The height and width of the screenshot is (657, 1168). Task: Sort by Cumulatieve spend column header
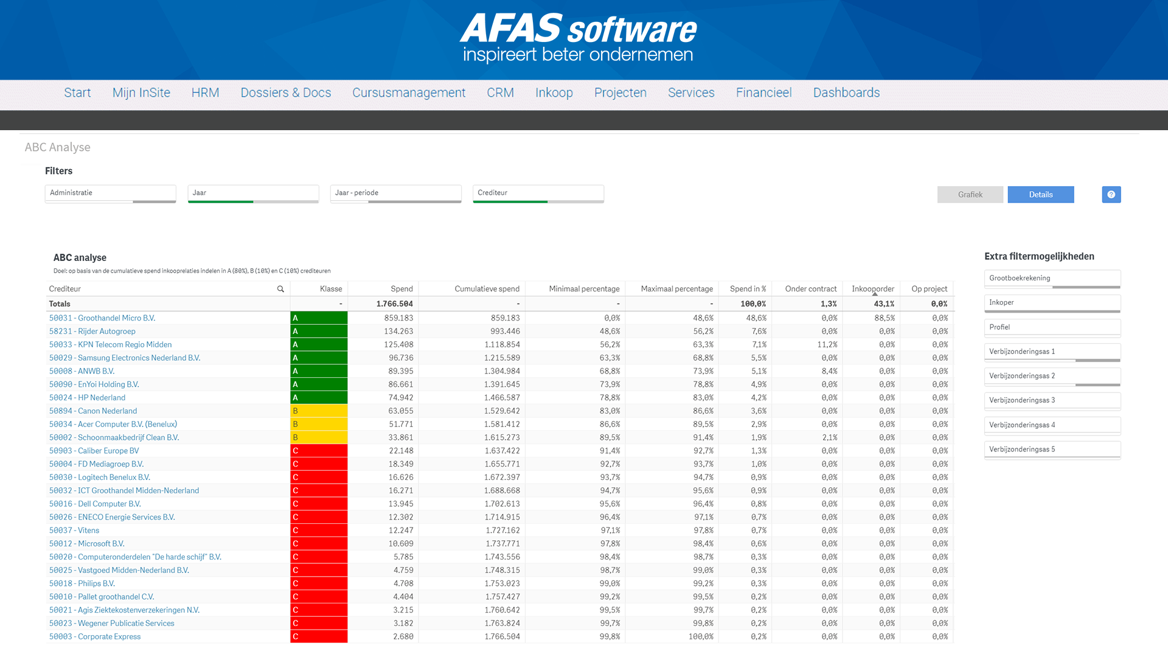click(x=487, y=289)
